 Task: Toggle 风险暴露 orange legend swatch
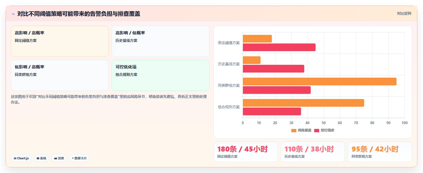[294, 130]
